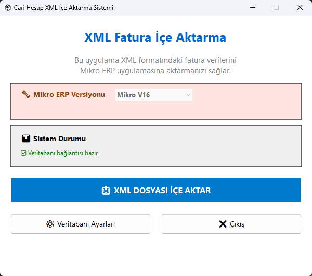Exit using the Çıkış button
312x276 pixels.
(x=231, y=224)
